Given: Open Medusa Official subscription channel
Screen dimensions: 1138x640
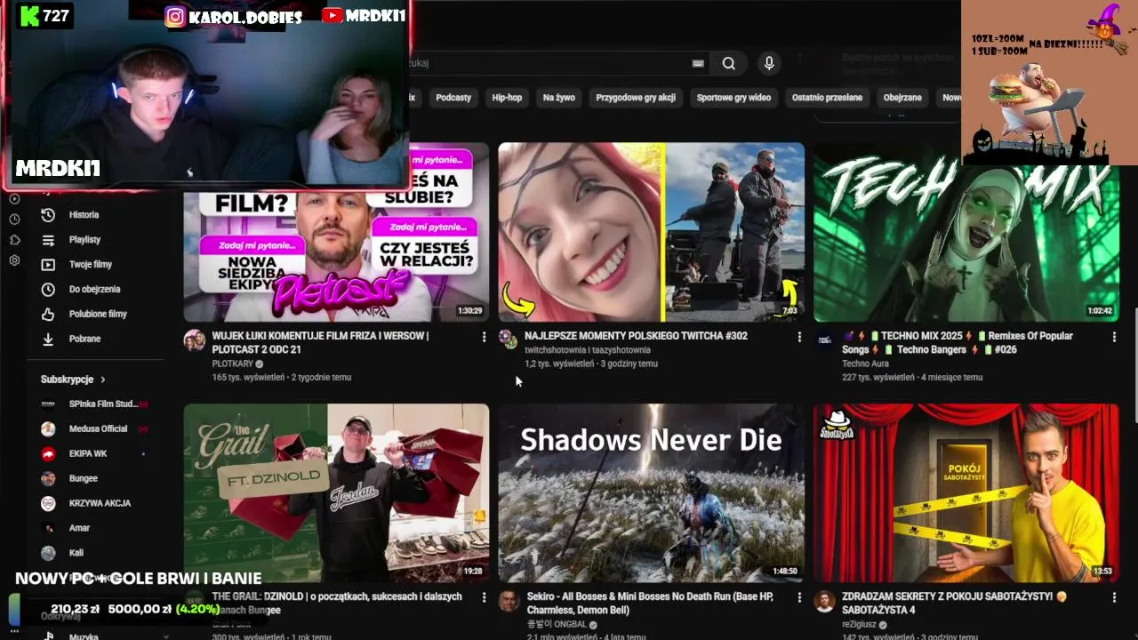Looking at the screenshot, I should coord(94,428).
